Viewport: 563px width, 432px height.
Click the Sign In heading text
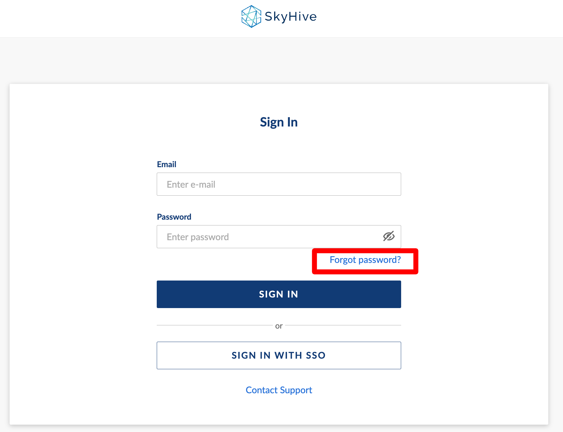point(279,122)
